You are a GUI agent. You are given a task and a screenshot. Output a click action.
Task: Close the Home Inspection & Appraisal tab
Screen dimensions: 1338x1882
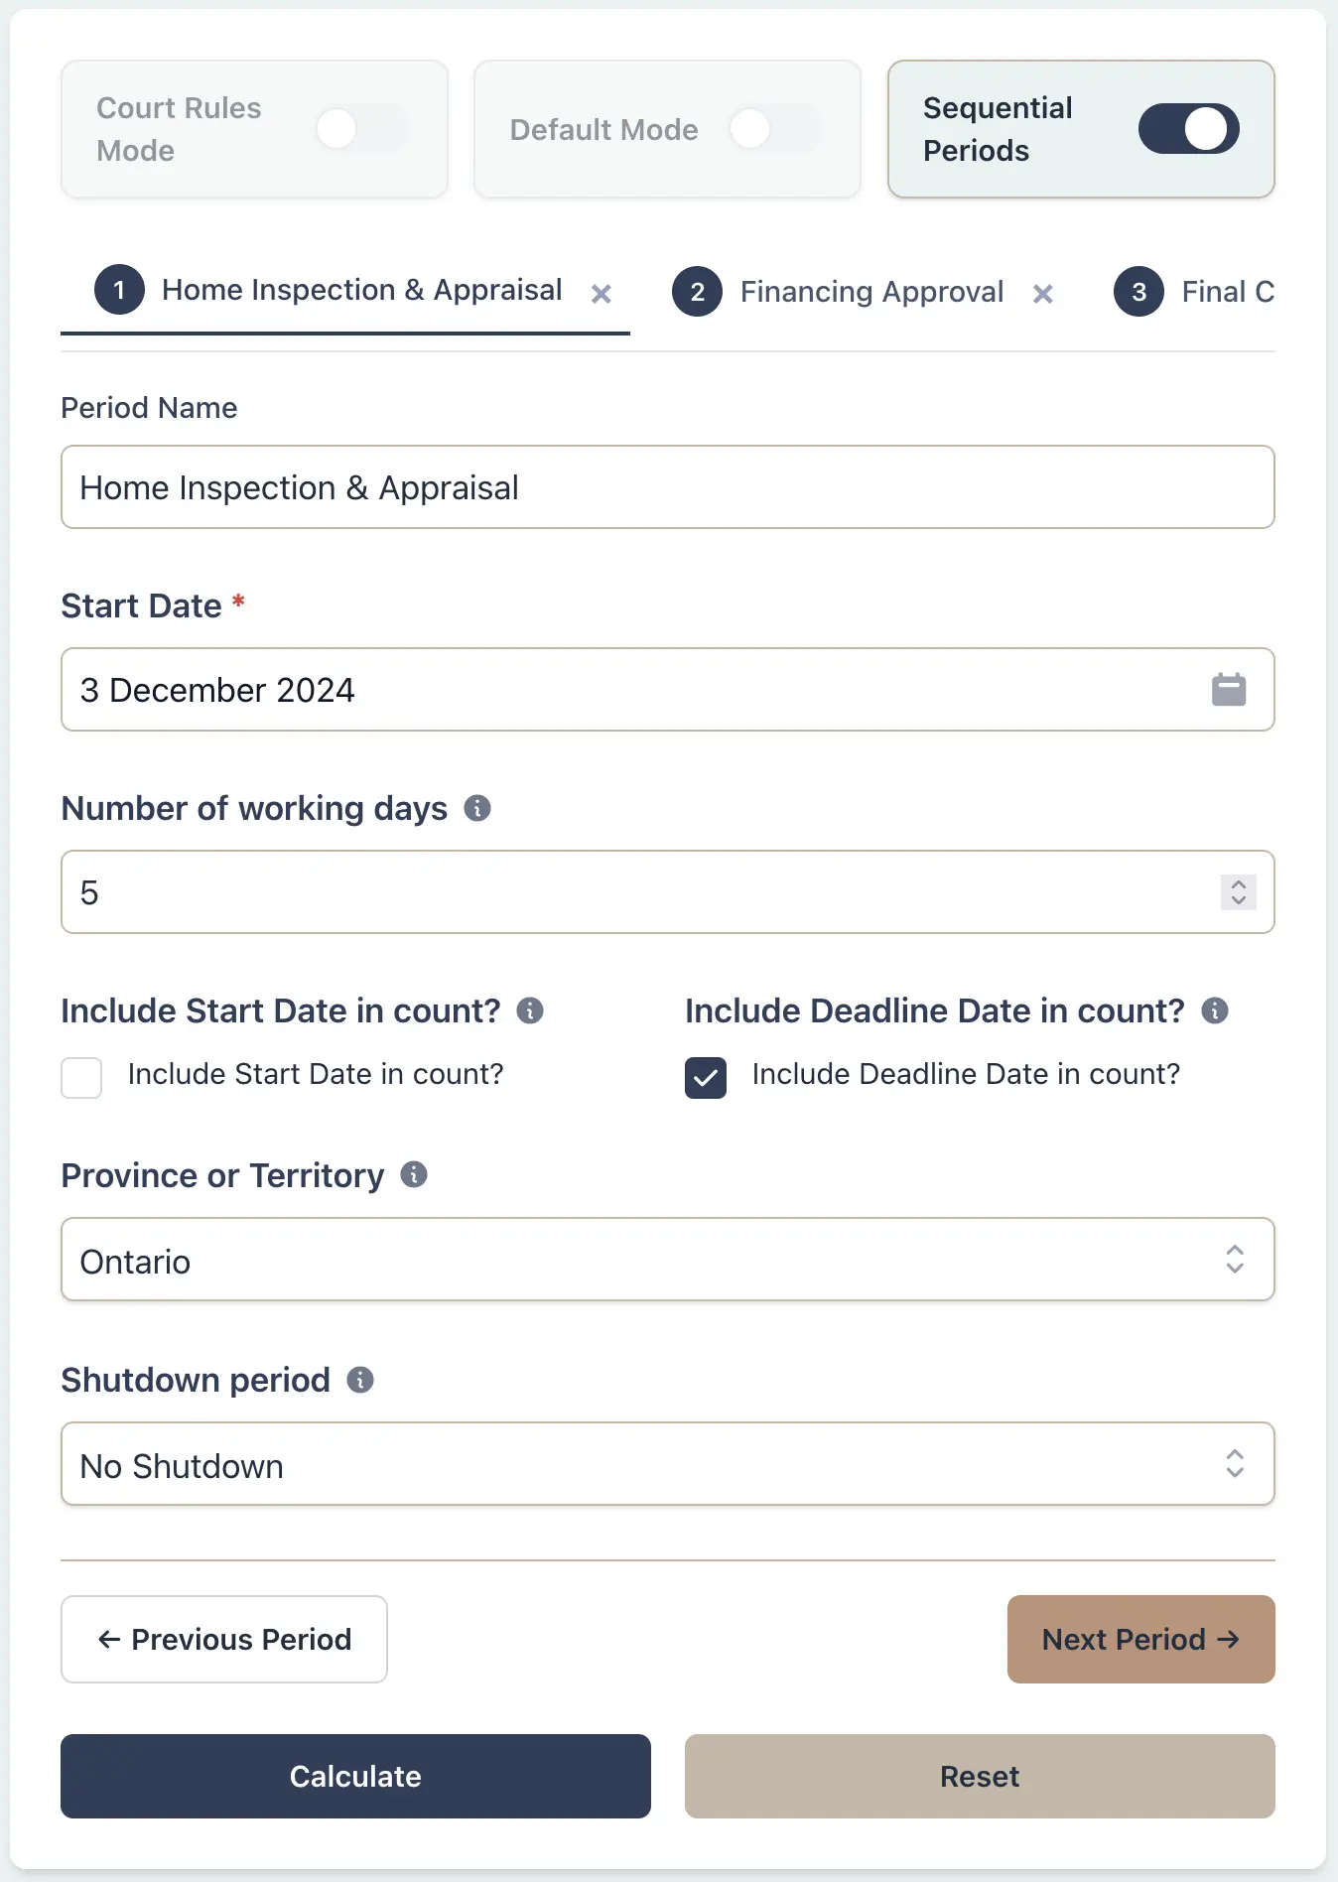pyautogui.click(x=602, y=293)
